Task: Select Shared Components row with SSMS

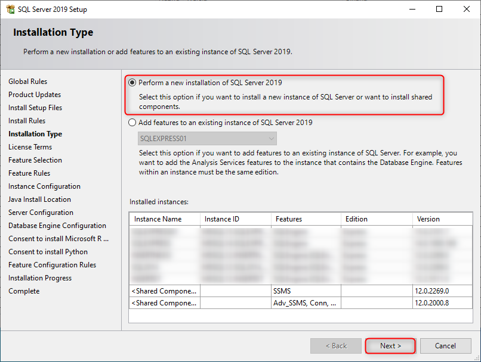Action: 301,291
